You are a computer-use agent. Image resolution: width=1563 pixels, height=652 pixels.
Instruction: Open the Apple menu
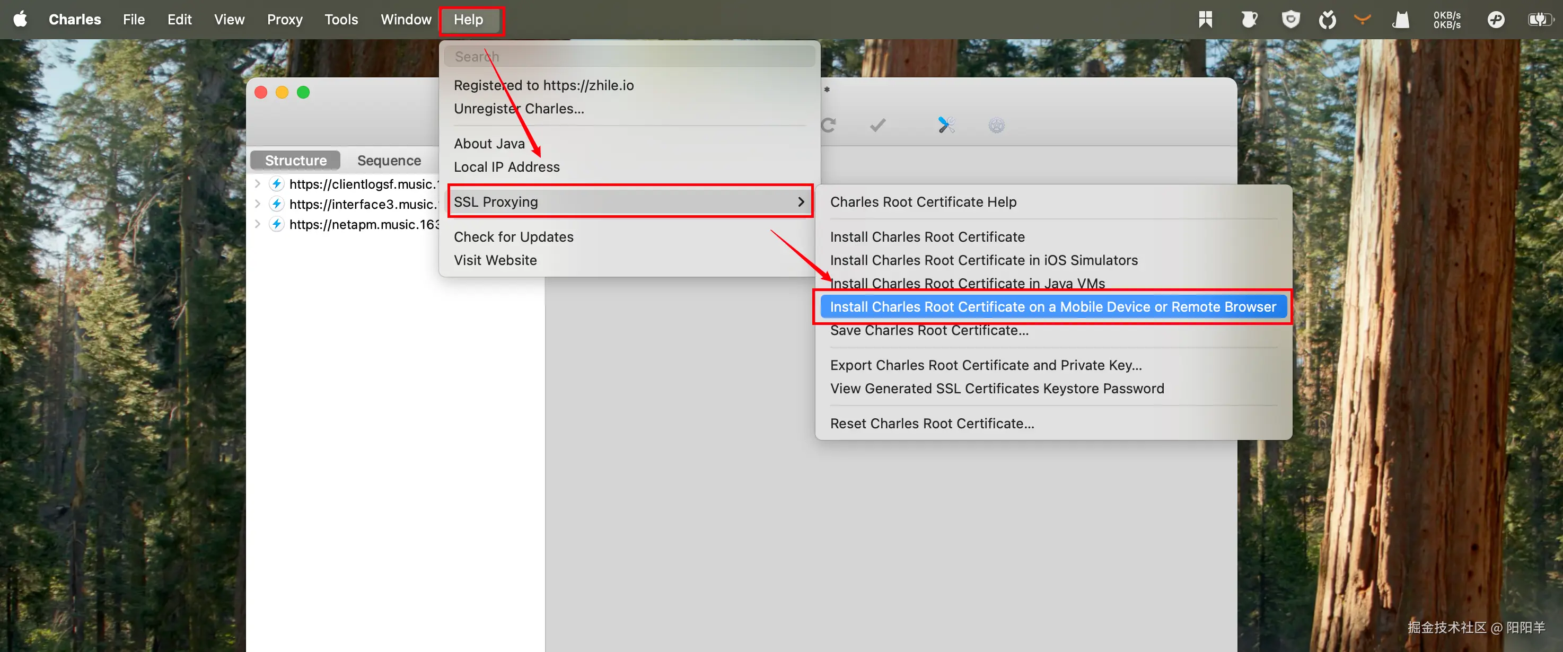(x=21, y=20)
